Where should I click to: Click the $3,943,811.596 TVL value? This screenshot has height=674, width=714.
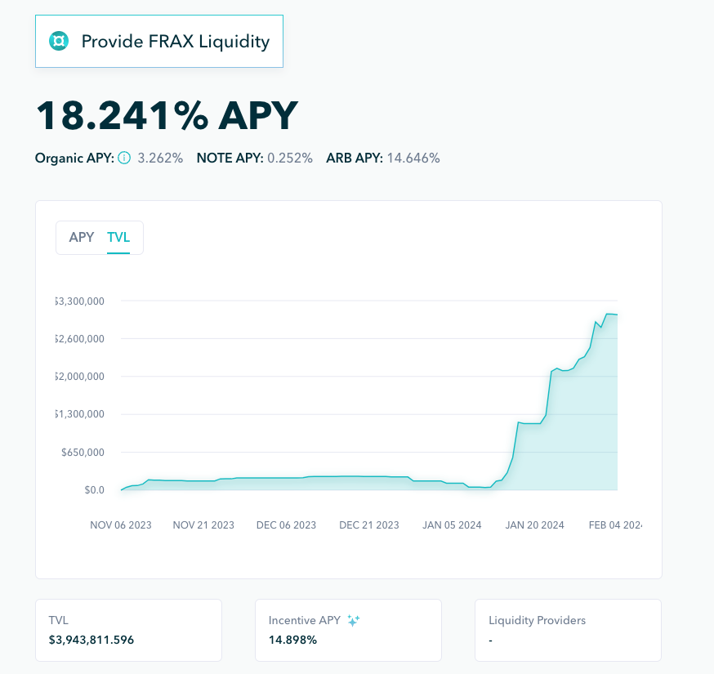point(91,640)
